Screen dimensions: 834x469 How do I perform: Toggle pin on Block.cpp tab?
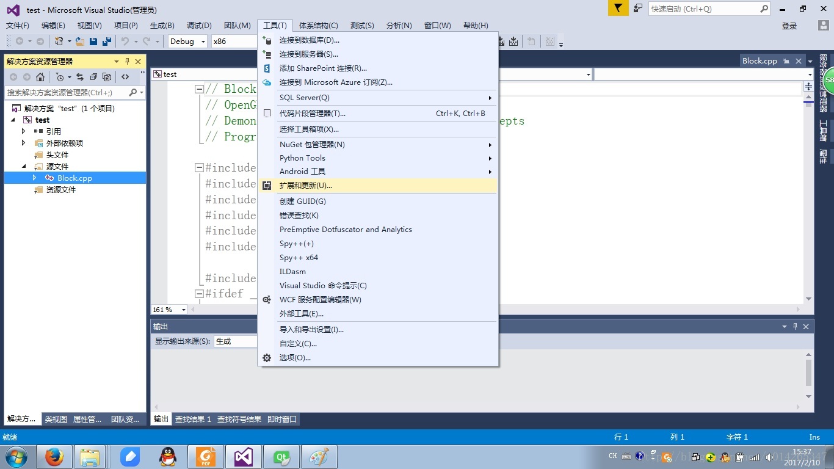(x=786, y=61)
